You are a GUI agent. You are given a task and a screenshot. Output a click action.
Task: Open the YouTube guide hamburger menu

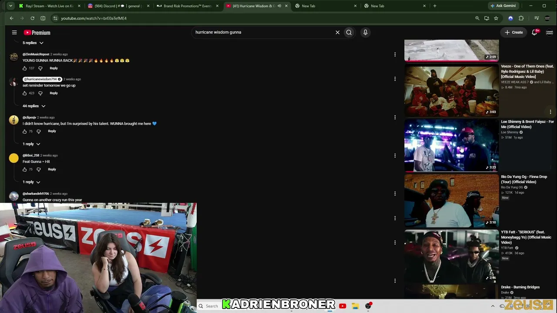(x=14, y=33)
